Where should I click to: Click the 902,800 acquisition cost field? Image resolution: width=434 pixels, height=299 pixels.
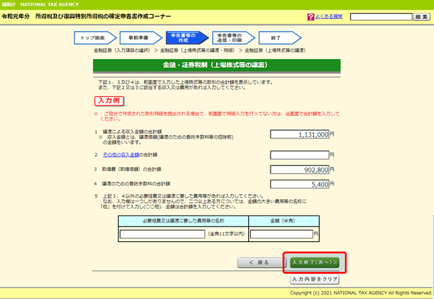(300, 170)
